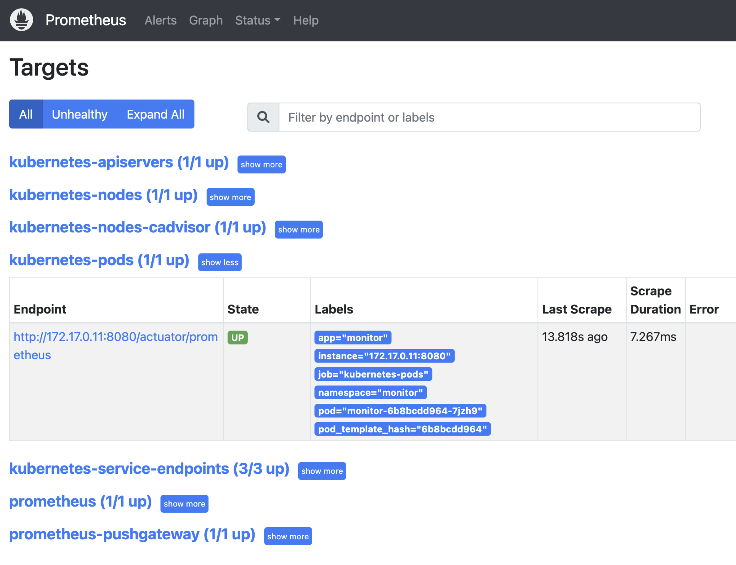Show more for kubernetes-apiservers
The width and height of the screenshot is (736, 565).
(x=261, y=164)
